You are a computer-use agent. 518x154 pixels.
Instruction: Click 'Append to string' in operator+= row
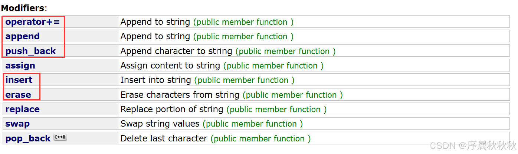point(155,22)
